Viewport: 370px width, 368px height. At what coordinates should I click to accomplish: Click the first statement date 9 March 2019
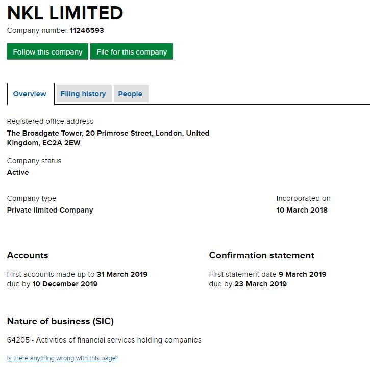click(302, 274)
